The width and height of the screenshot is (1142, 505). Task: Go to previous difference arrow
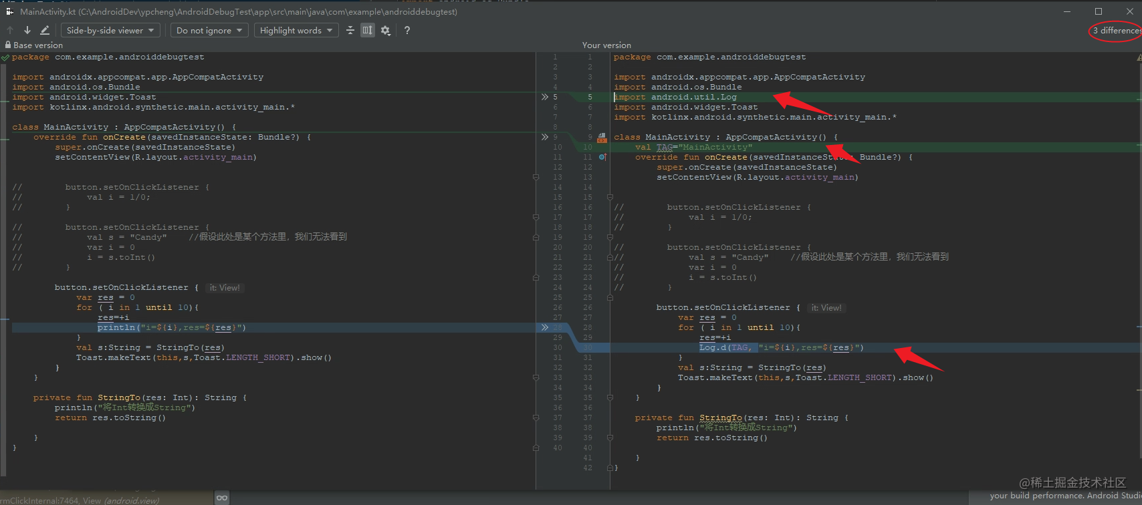(x=10, y=30)
